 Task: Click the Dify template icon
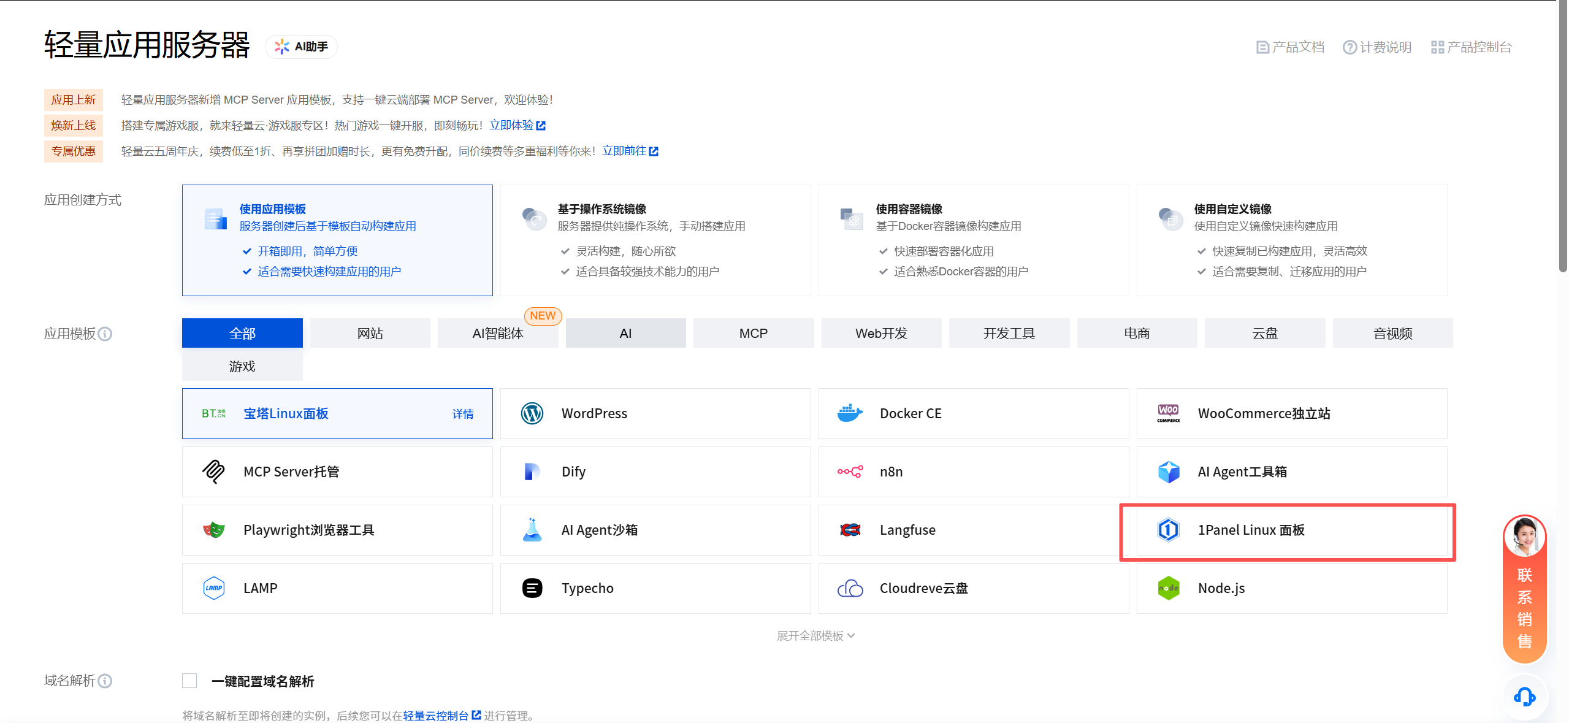pos(532,471)
